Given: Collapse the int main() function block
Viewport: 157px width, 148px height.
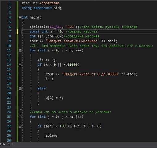Looking at the screenshot, I should tap(20, 17).
